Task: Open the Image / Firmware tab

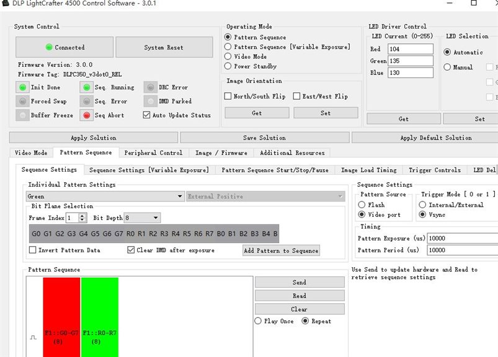Action: [221, 152]
